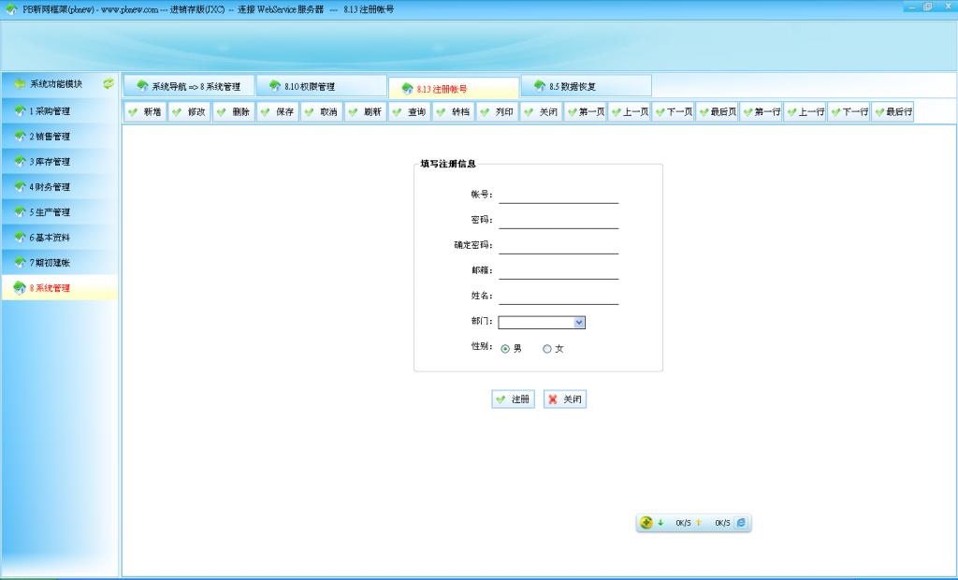Click the 列印 (Print) toolbar button
The height and width of the screenshot is (580, 958).
(x=498, y=112)
